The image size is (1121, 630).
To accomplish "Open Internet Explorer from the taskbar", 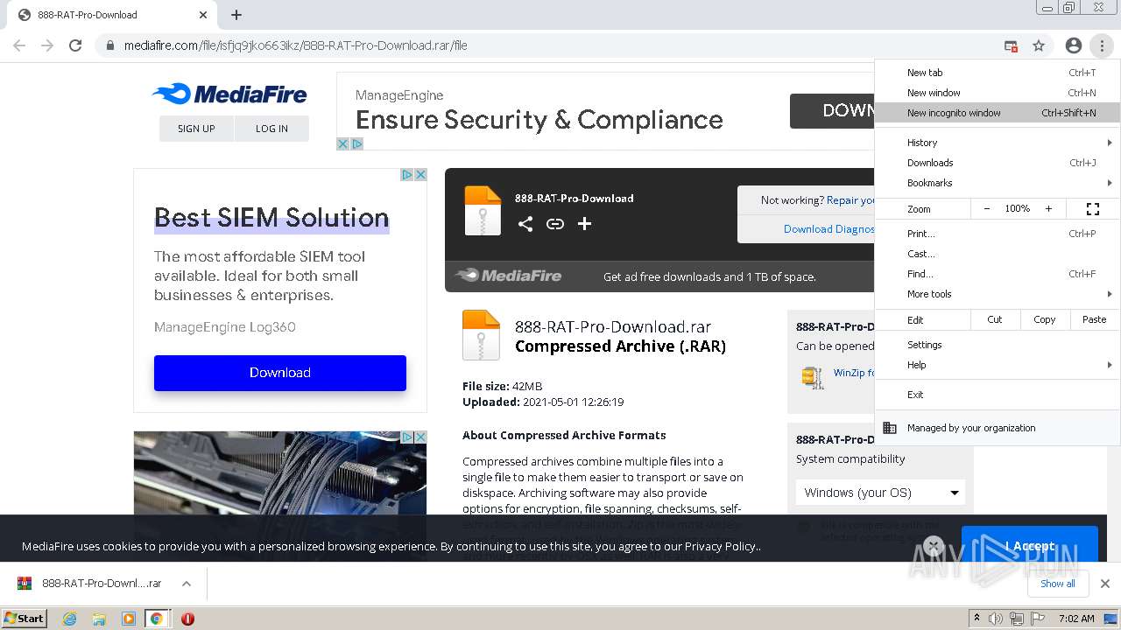I will 70,619.
